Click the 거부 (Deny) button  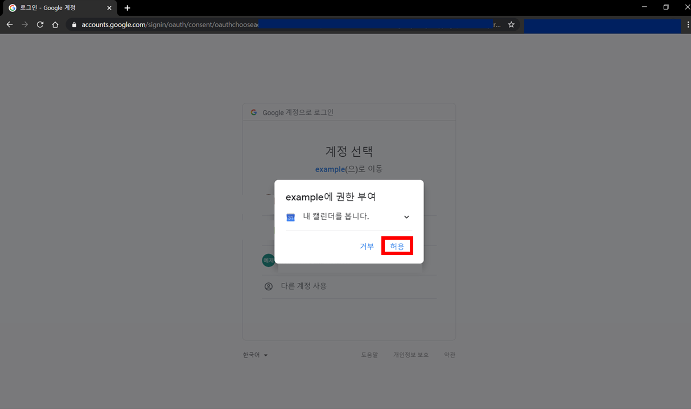(x=367, y=246)
